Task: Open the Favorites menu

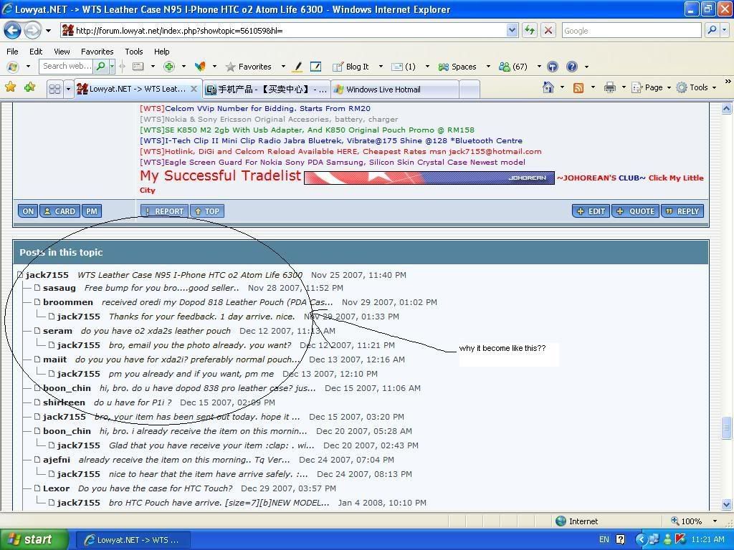Action: click(x=97, y=51)
